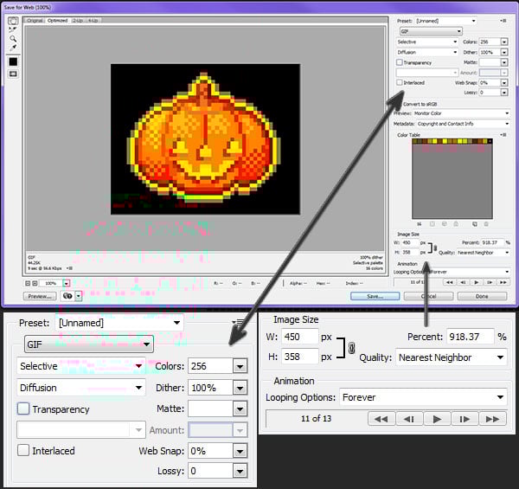Click the black eyedropper color swatch

pyautogui.click(x=13, y=62)
